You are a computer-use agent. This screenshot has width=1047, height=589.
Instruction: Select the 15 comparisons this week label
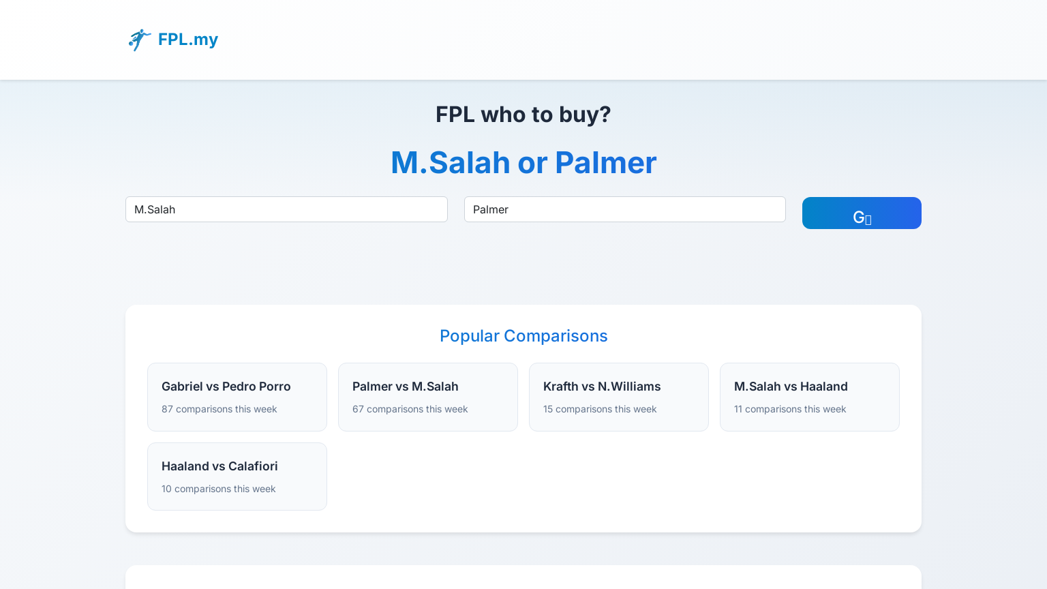tap(600, 409)
